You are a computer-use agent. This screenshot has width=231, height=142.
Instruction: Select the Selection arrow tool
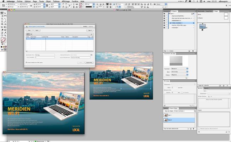(2, 13)
